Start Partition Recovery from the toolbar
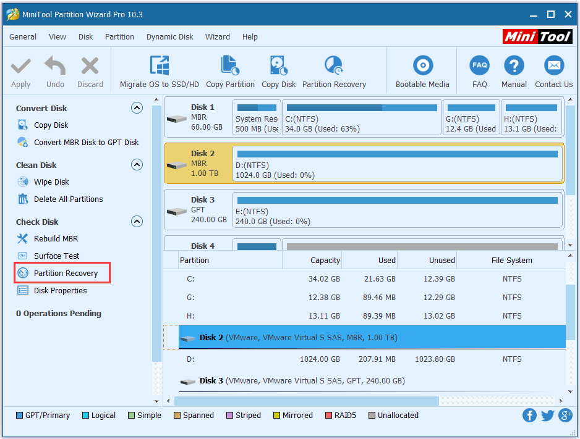The image size is (580, 439). tap(334, 65)
